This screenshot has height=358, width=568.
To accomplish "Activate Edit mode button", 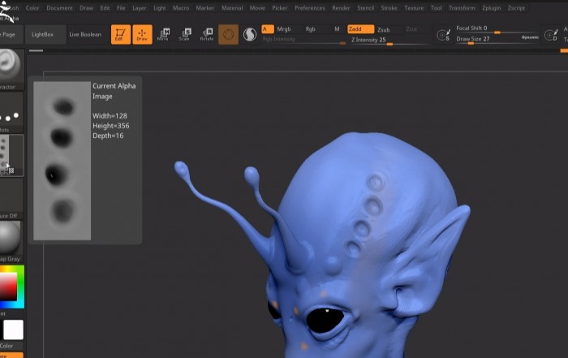I will (120, 35).
